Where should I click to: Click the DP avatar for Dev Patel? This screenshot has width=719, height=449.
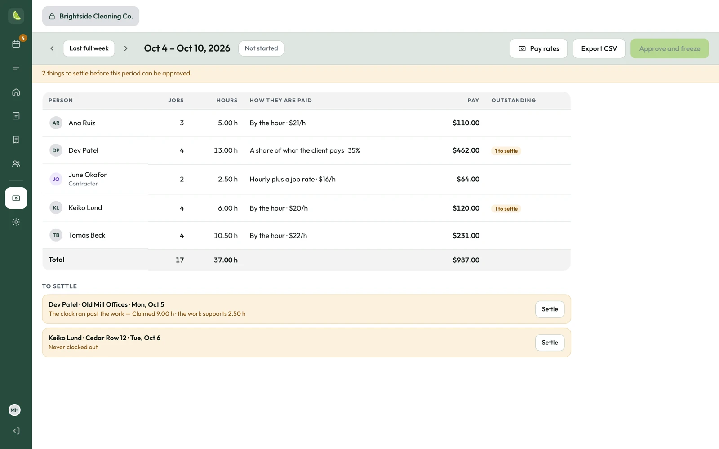56,150
